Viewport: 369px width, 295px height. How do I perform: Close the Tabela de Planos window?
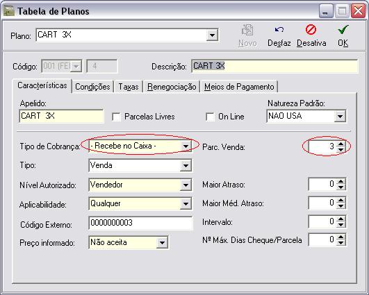click(x=358, y=11)
